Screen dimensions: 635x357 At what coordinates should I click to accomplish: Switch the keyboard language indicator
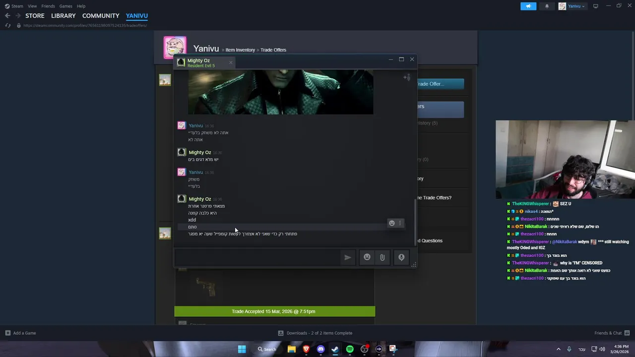(x=582, y=349)
